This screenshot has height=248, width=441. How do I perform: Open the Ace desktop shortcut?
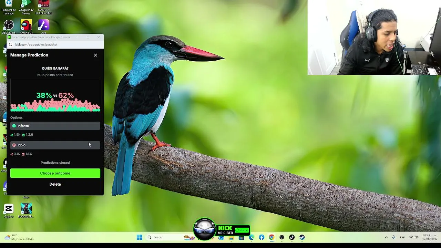pyautogui.click(x=43, y=27)
